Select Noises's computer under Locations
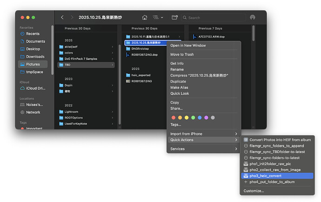This screenshot has width=321, height=202. 33,104
